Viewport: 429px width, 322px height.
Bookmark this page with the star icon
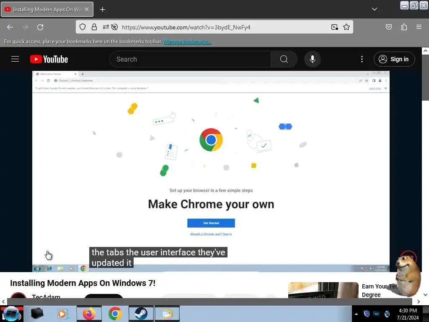click(346, 27)
